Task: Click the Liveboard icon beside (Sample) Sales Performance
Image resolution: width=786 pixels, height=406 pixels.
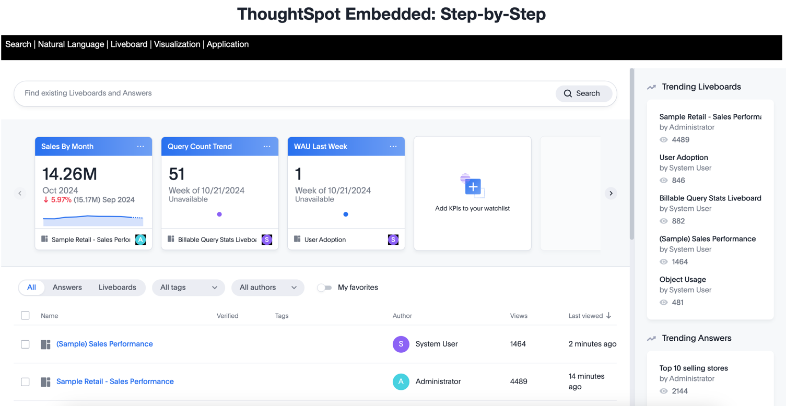Action: coord(45,344)
